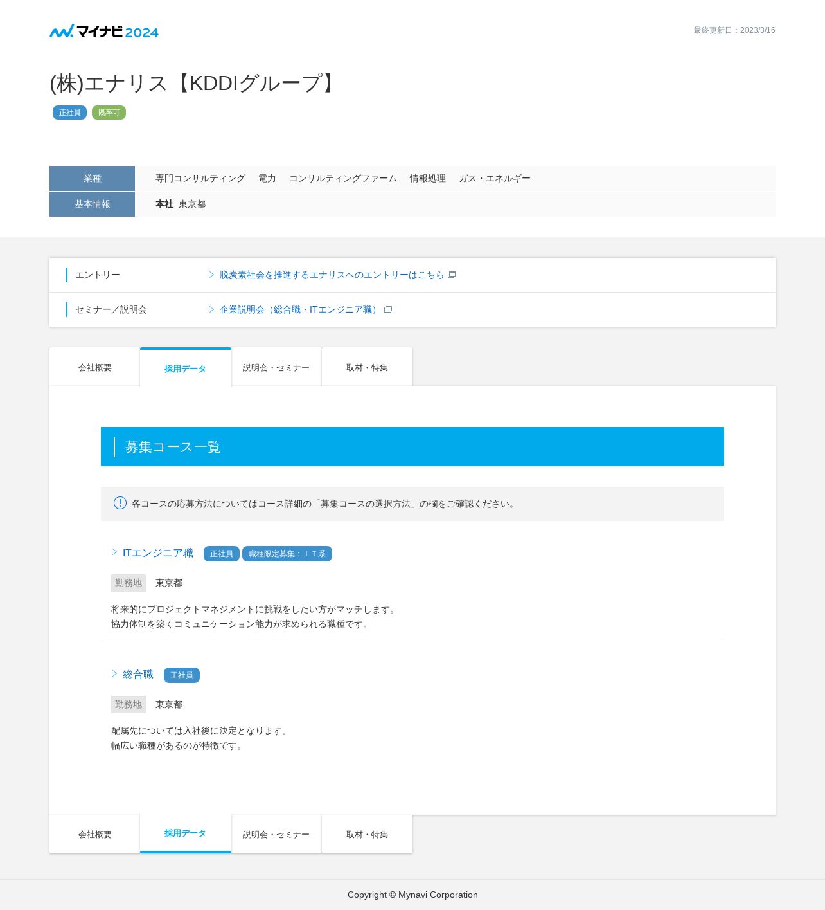This screenshot has width=825, height=910.
Task: Click external-link icon beside エントリーはこちら
Action: click(452, 275)
